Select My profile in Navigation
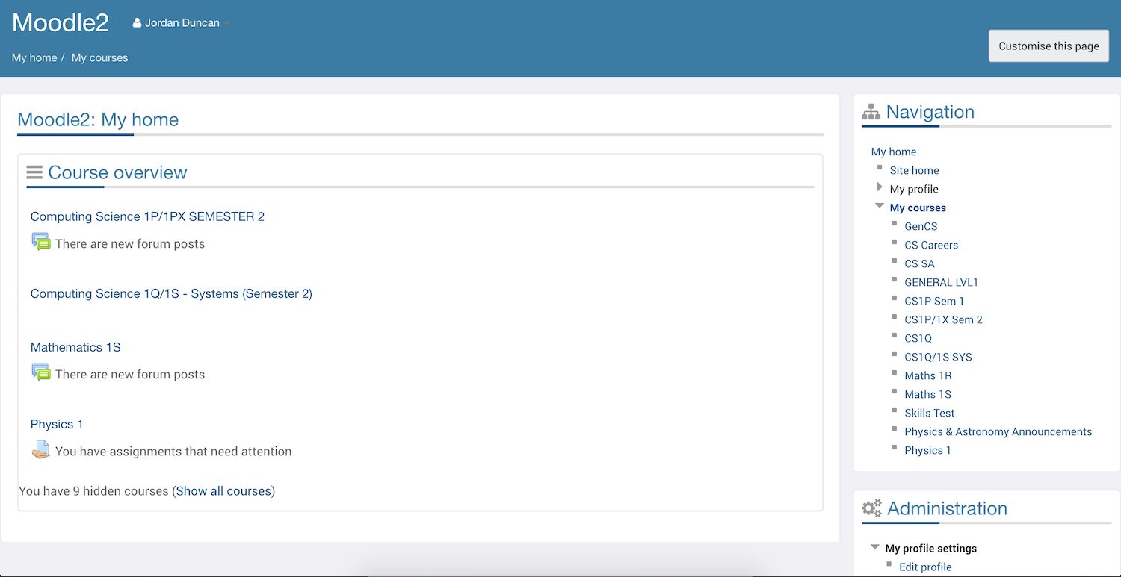1121x577 pixels. pyautogui.click(x=914, y=189)
